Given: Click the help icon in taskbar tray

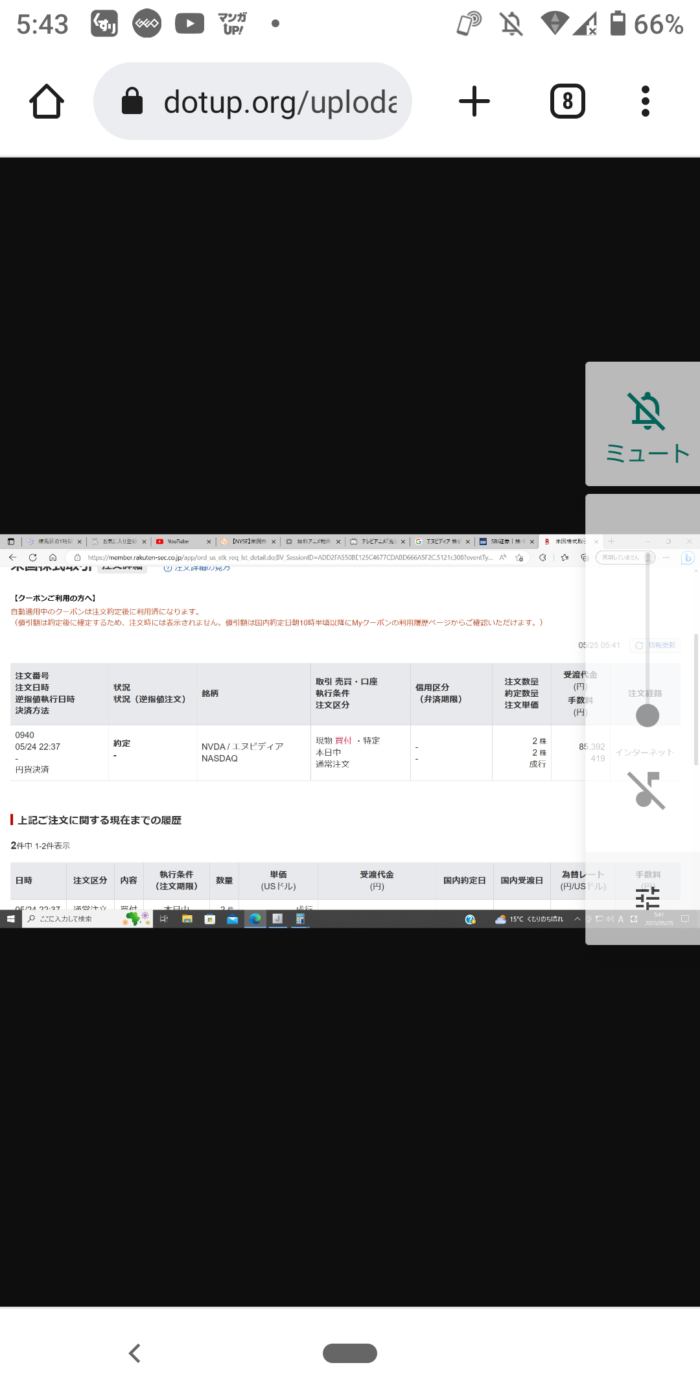Looking at the screenshot, I should coord(471,919).
